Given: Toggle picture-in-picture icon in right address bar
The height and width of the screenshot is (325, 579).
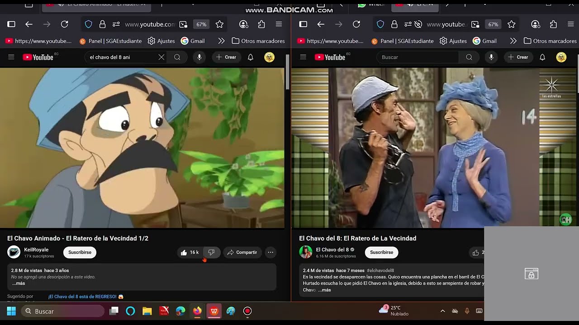Looking at the screenshot, I should 475,24.
